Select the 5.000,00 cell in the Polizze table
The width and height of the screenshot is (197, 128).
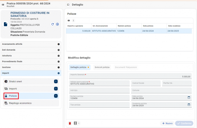79,31
